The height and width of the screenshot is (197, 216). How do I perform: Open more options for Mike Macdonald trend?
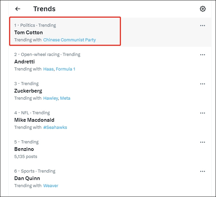click(x=202, y=113)
